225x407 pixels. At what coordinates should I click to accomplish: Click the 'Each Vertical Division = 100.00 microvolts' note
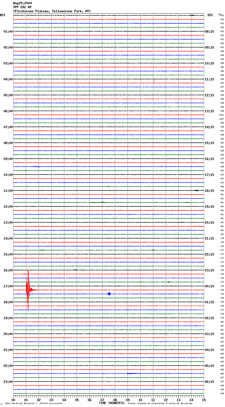[34, 404]
